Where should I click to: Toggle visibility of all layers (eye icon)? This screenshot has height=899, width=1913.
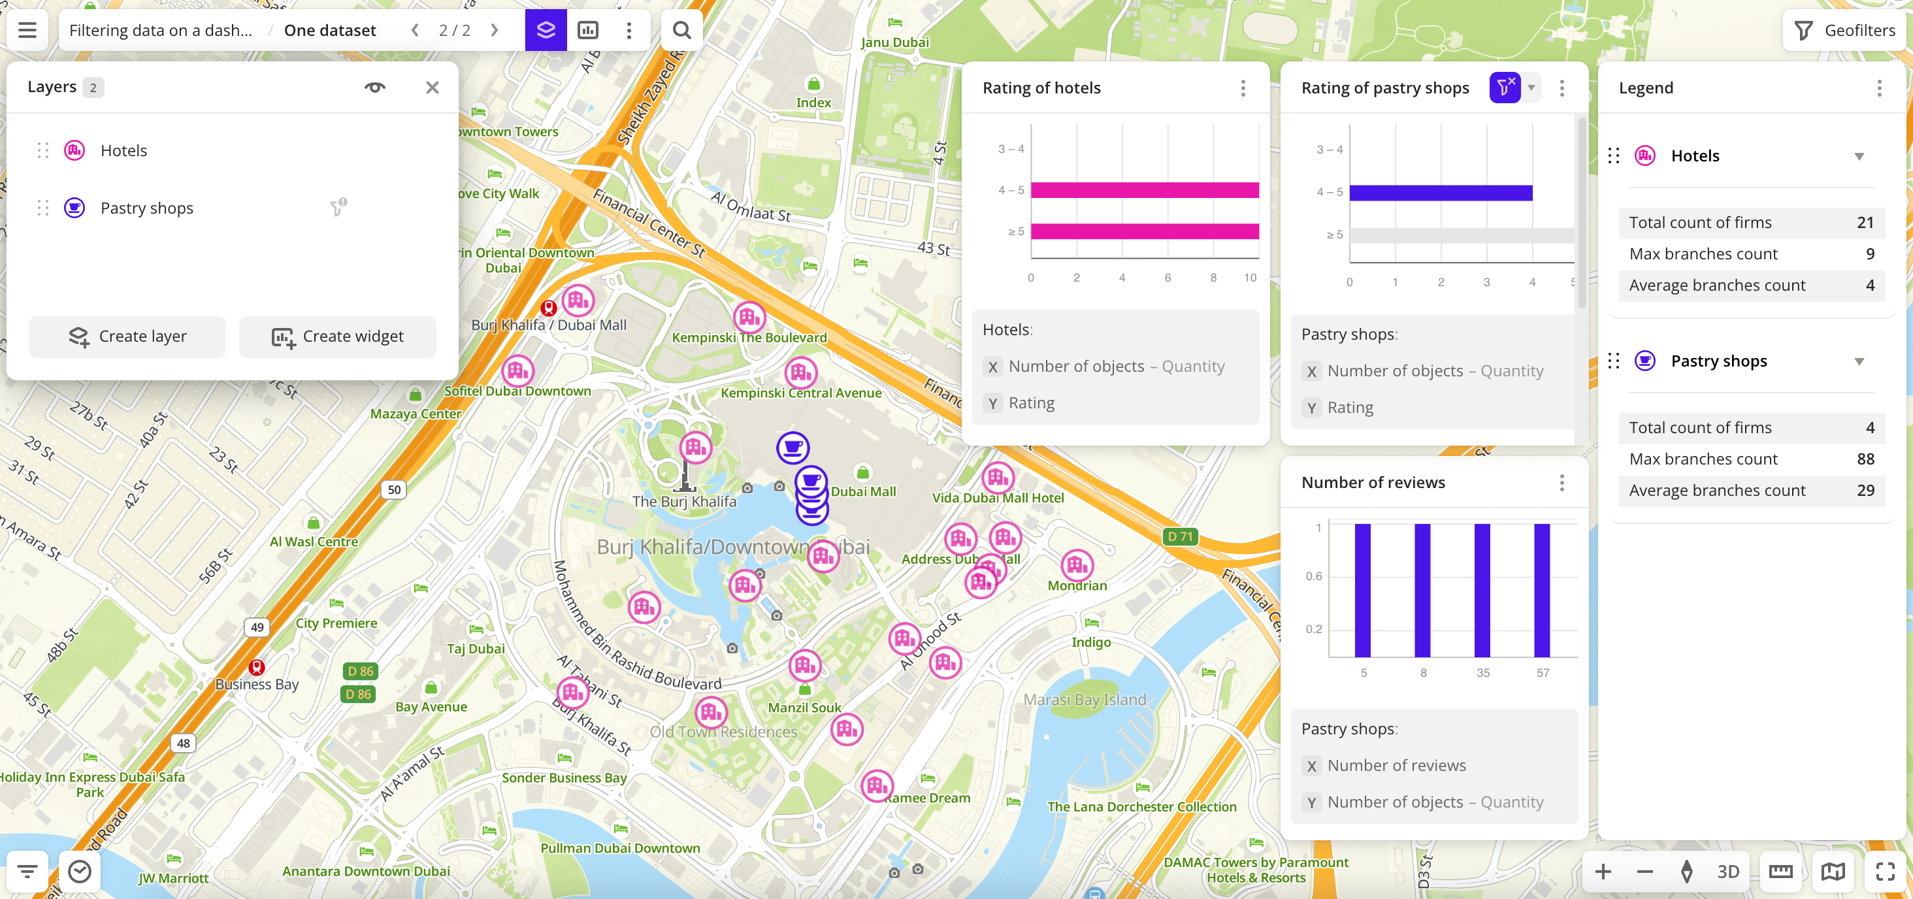tap(374, 88)
